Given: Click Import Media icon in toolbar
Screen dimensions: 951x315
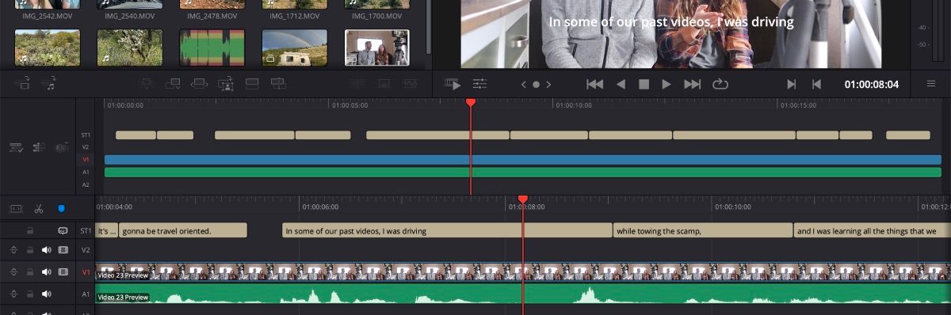Looking at the screenshot, I should (23, 82).
